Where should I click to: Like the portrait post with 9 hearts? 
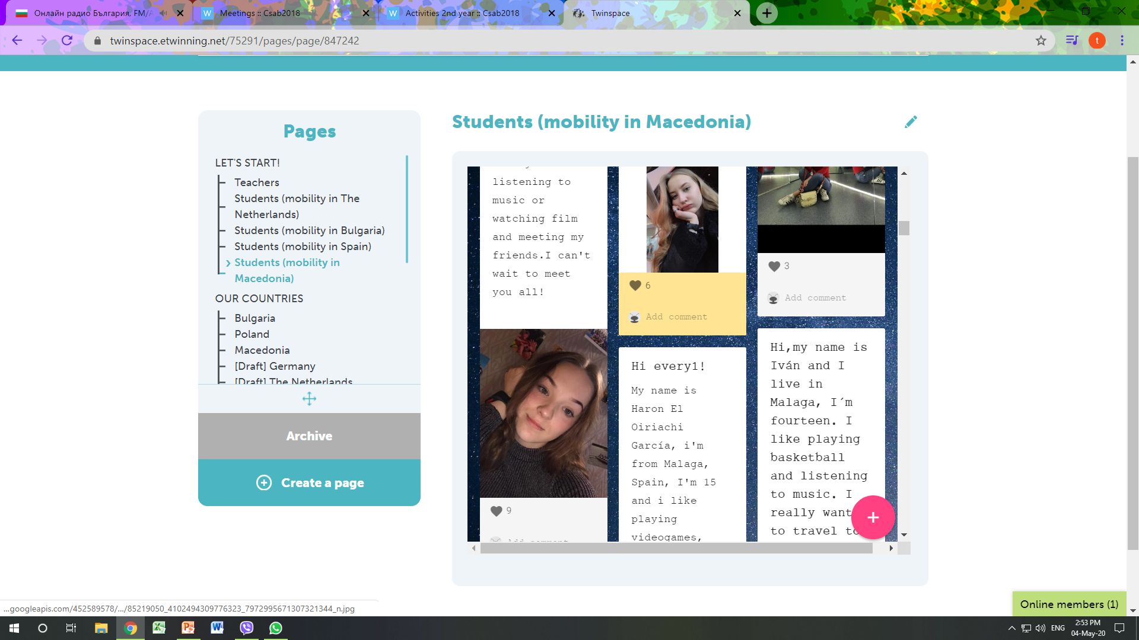click(496, 511)
